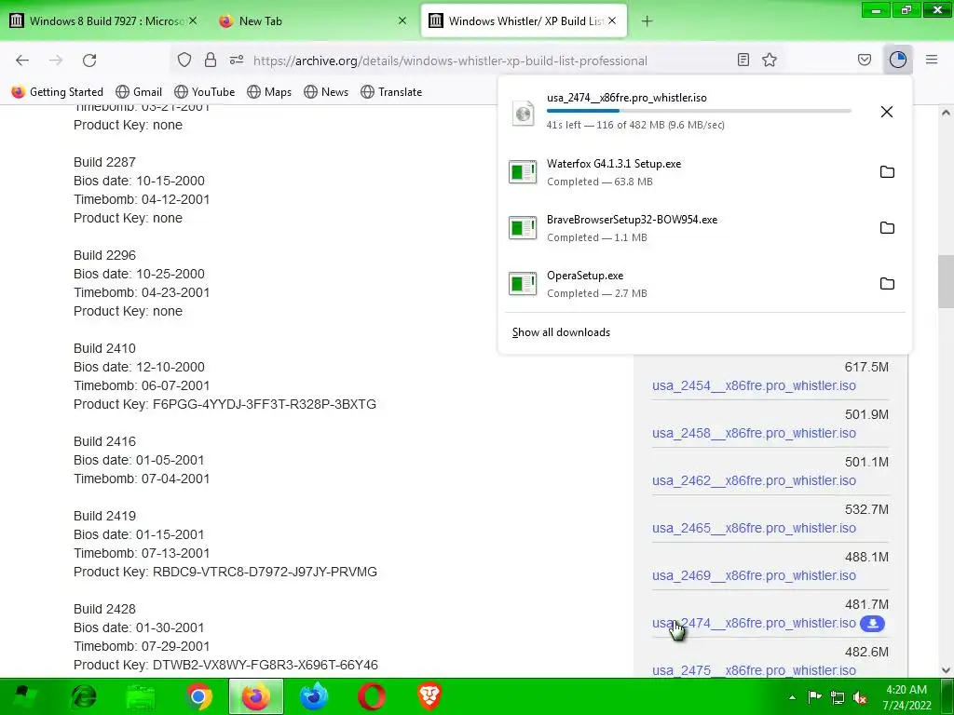
Task: Open the Firefox application menu
Action: [932, 61]
